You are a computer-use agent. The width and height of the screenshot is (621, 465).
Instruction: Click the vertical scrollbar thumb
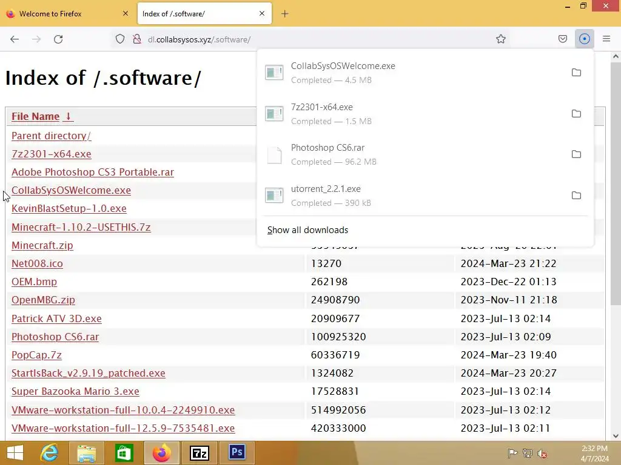coord(616,184)
